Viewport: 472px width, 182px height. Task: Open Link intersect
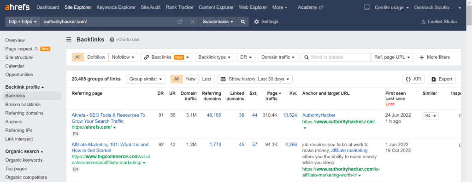pos(19,139)
